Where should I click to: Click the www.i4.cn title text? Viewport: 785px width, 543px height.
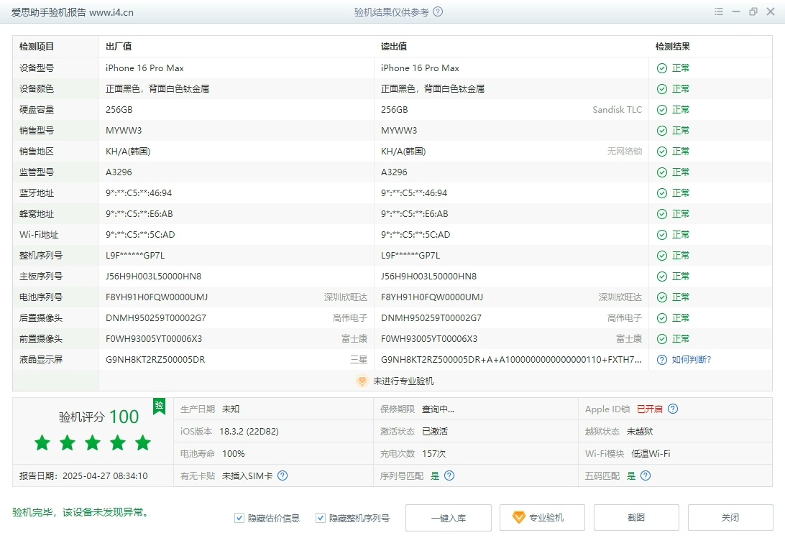click(x=111, y=12)
